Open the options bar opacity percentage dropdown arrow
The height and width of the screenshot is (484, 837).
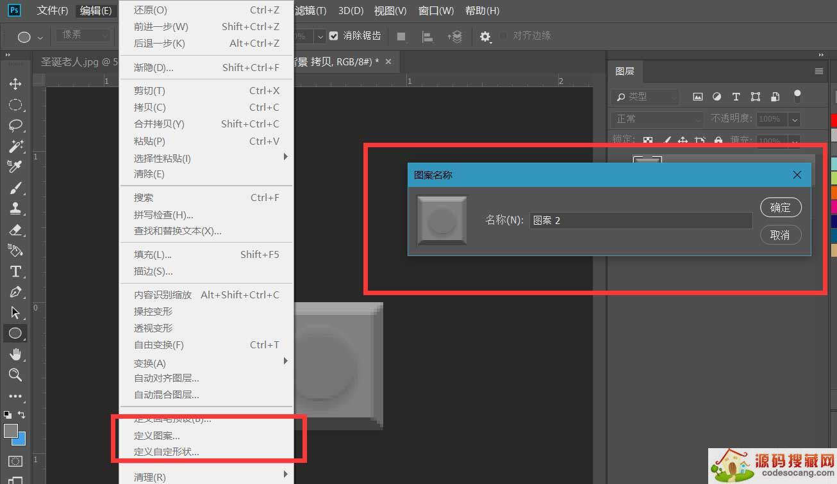point(319,36)
